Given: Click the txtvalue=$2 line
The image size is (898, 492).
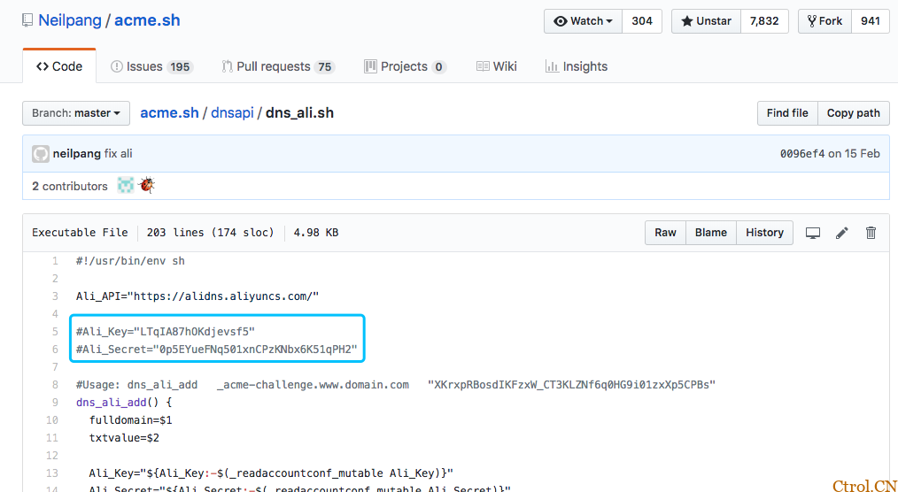Looking at the screenshot, I should pos(124,438).
